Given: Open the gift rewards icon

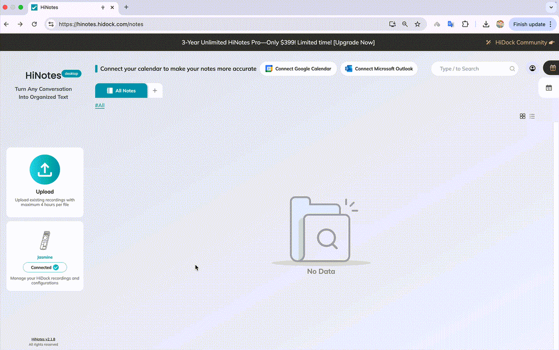Looking at the screenshot, I should click(552, 68).
